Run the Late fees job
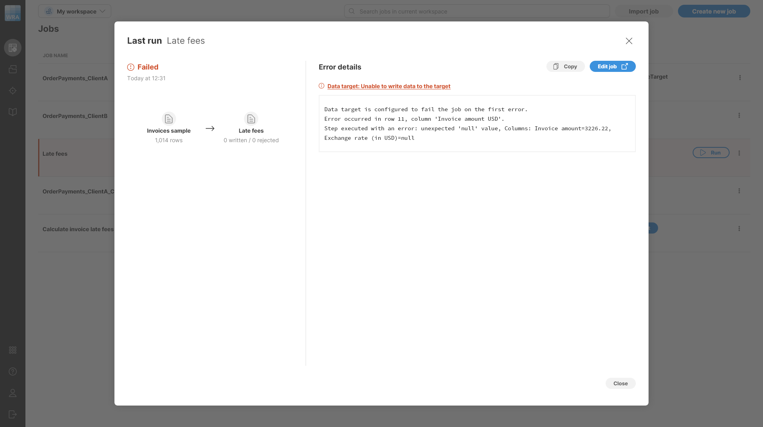 711,153
